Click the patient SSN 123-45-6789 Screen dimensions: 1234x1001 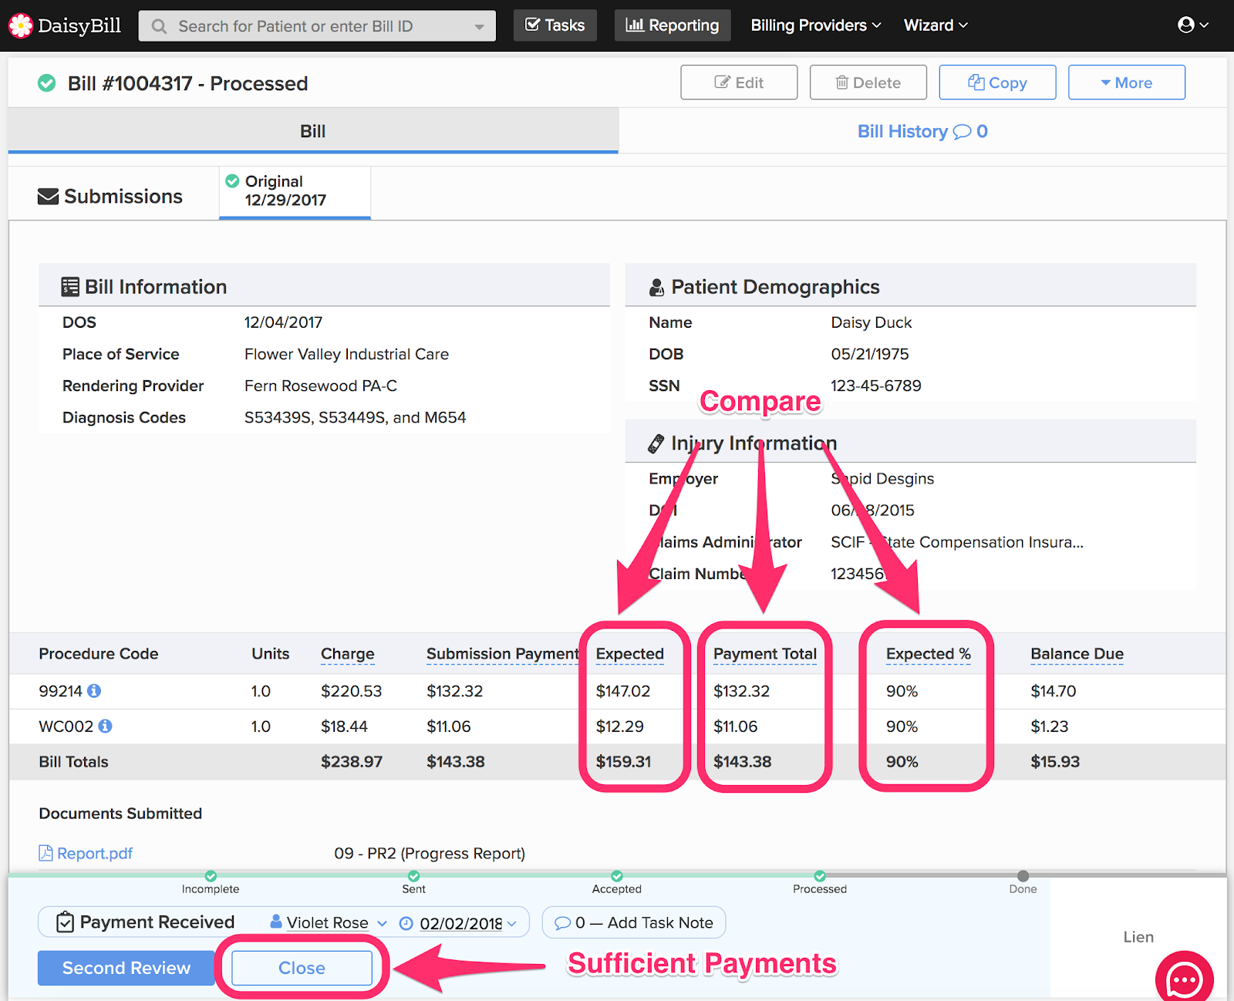click(876, 386)
